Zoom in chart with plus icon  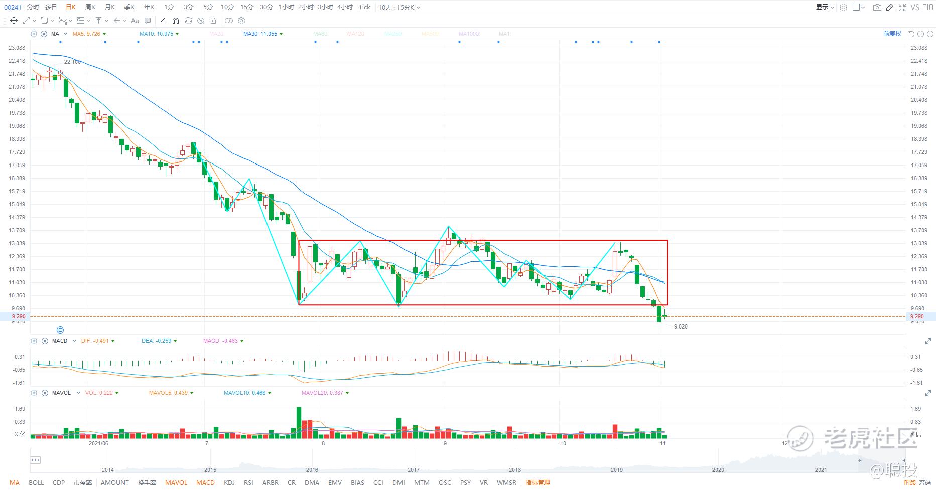(930, 34)
